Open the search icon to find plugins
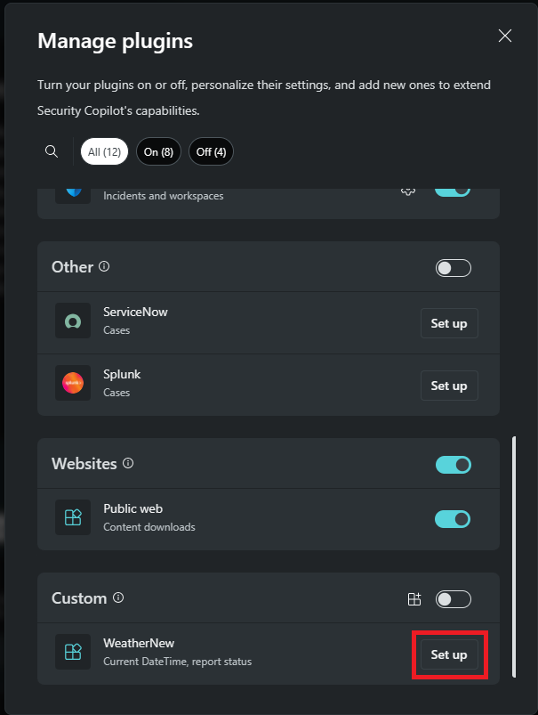This screenshot has width=538, height=715. coord(51,150)
